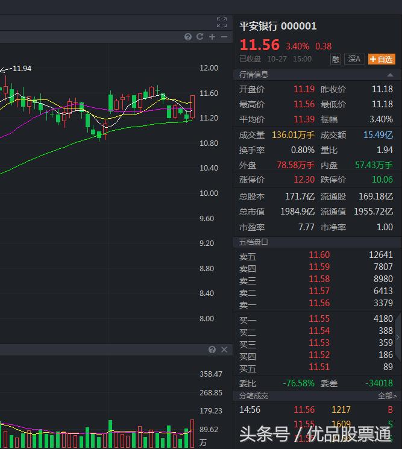
Task: Click the average price value 11.39
Action: click(x=304, y=119)
